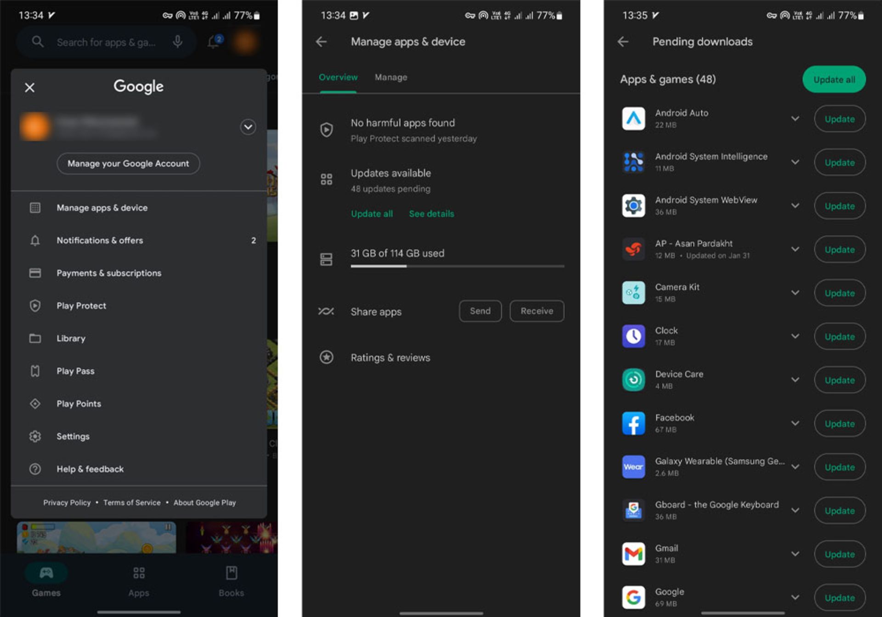Expand details for Facebook
The height and width of the screenshot is (617, 882).
[795, 423]
